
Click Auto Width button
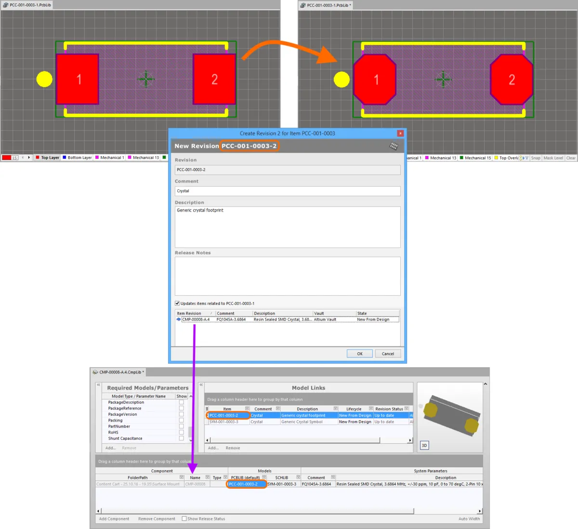click(469, 519)
